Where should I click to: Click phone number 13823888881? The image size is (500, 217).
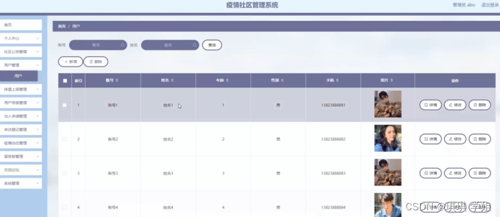tap(333, 105)
